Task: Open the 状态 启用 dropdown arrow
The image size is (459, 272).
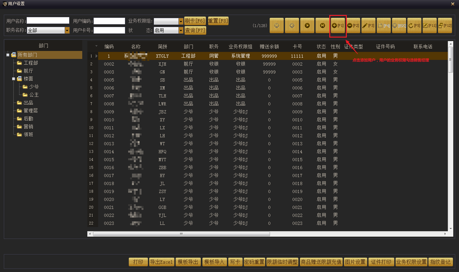Action: click(x=181, y=30)
